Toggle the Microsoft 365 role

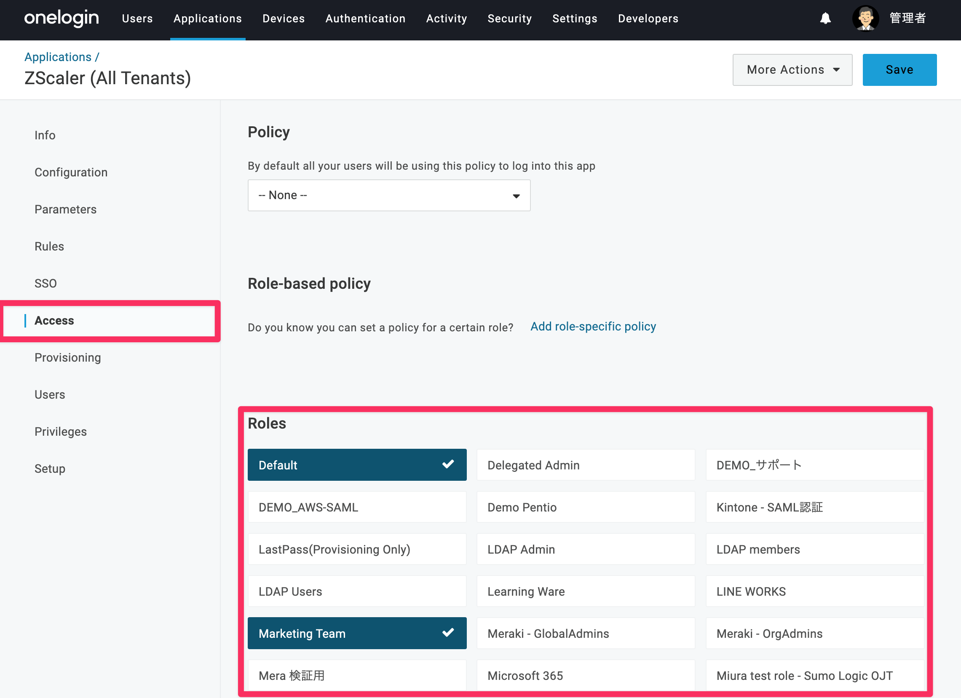[586, 676]
